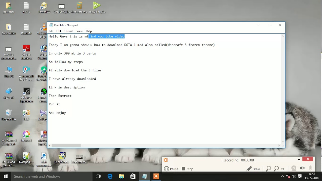Open the Store from the taskbar
Image resolution: width=322 pixels, height=181 pixels.
point(133,176)
